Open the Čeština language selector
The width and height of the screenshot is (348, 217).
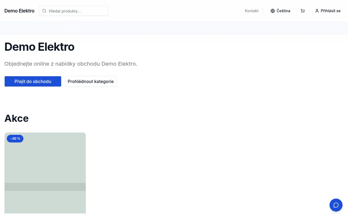click(x=280, y=11)
